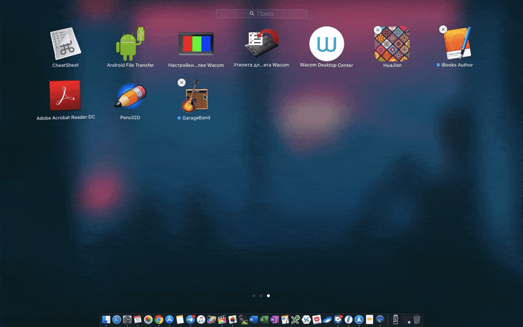Open Pocket from the Dock
The width and height of the screenshot is (523, 327).
[x=316, y=320]
